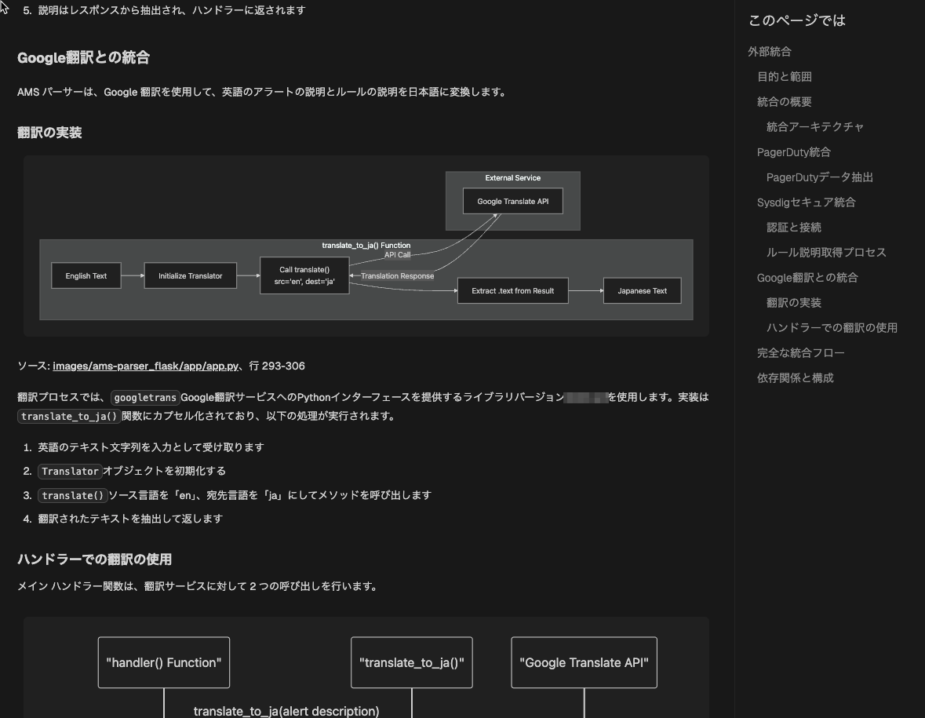Image resolution: width=925 pixels, height=718 pixels.
Task: Click the translate() inline code in list
Action: [x=72, y=496]
